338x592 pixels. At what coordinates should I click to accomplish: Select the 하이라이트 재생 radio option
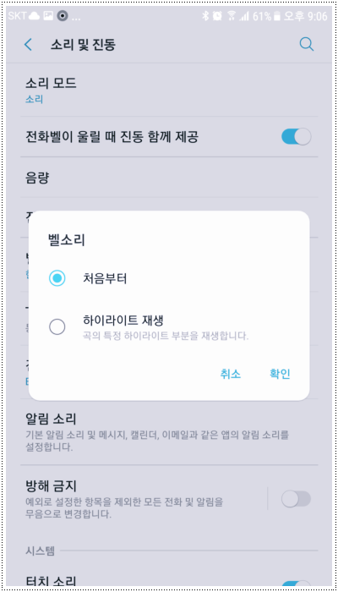coord(57,327)
